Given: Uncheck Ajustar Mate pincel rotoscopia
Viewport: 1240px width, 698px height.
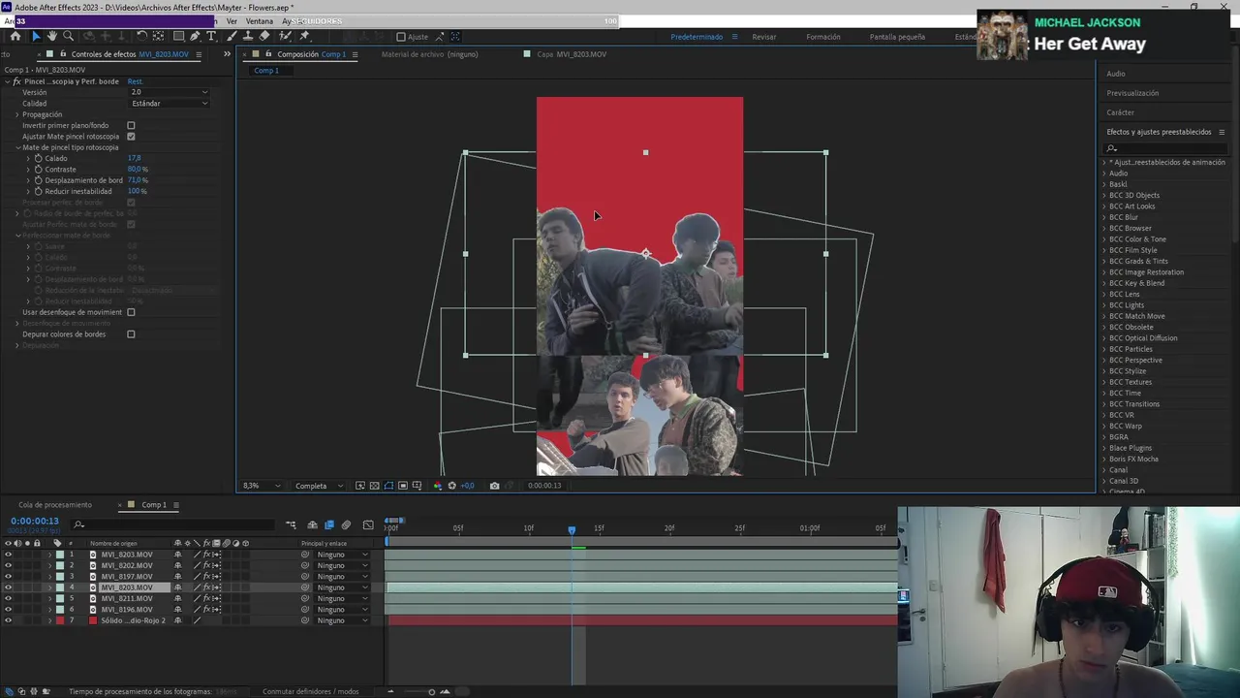Looking at the screenshot, I should (x=131, y=137).
